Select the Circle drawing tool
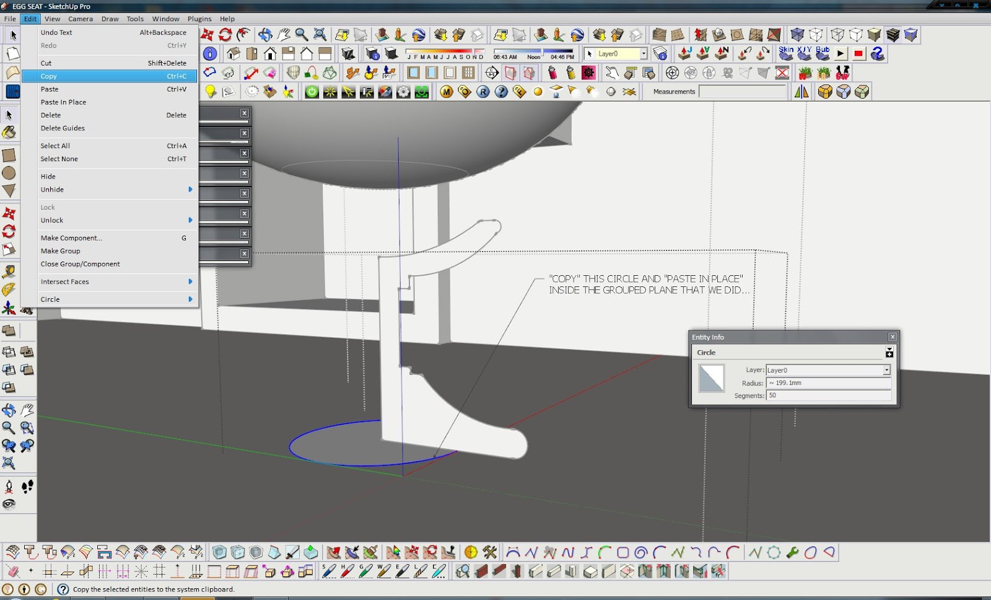991x600 pixels. tap(9, 173)
